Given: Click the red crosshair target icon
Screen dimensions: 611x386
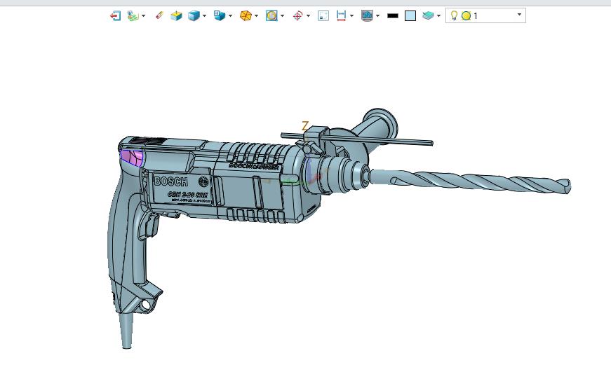Looking at the screenshot, I should point(297,15).
